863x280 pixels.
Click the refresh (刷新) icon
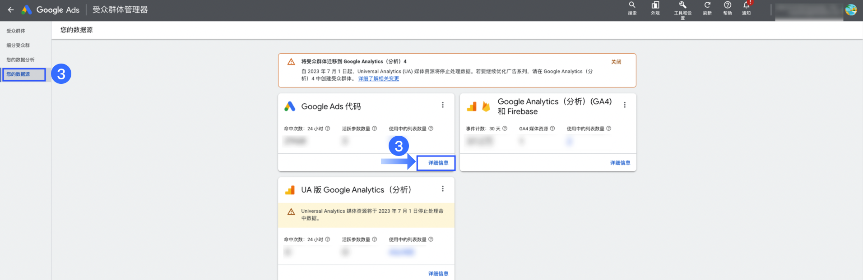pyautogui.click(x=707, y=8)
